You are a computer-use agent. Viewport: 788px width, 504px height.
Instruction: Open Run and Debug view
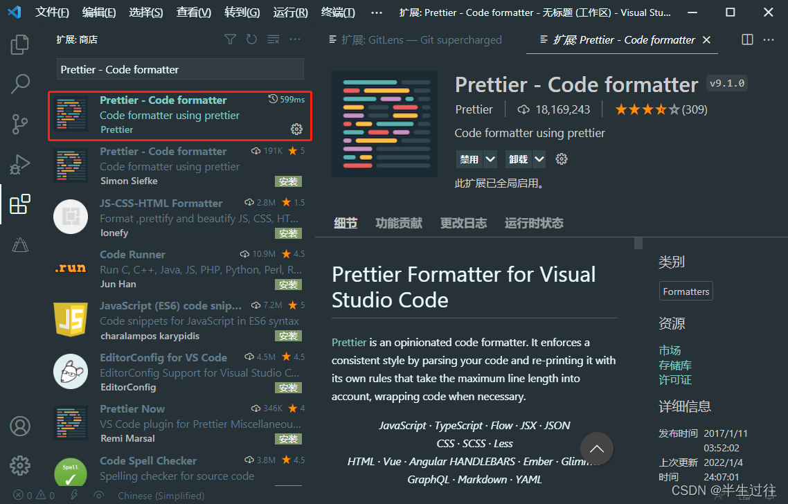19,164
